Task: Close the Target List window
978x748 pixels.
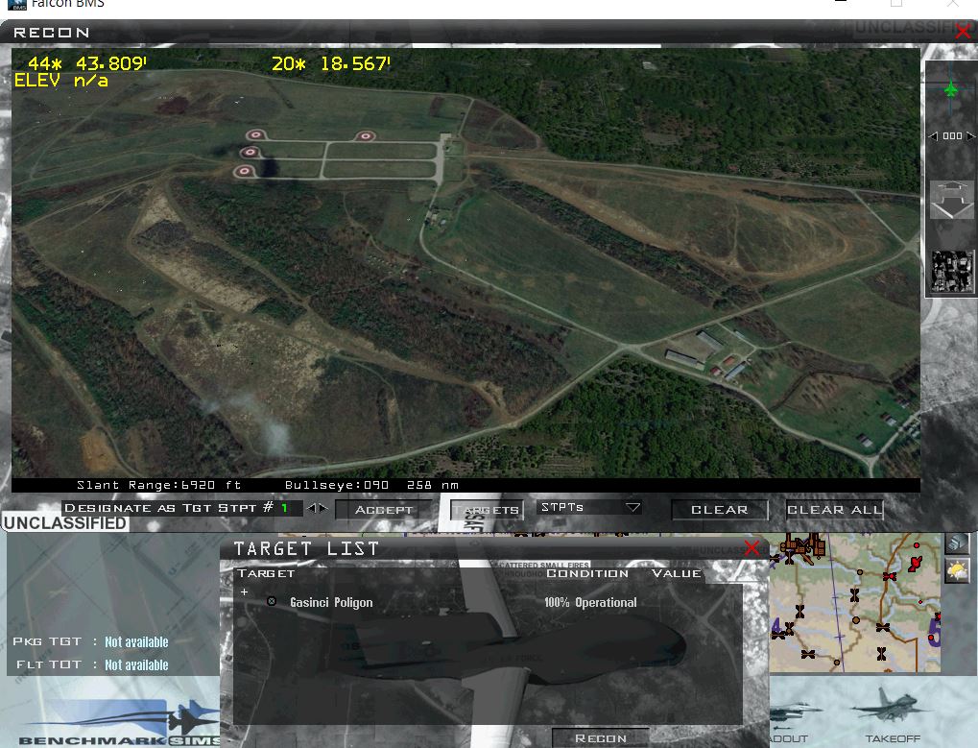Action: pos(752,547)
